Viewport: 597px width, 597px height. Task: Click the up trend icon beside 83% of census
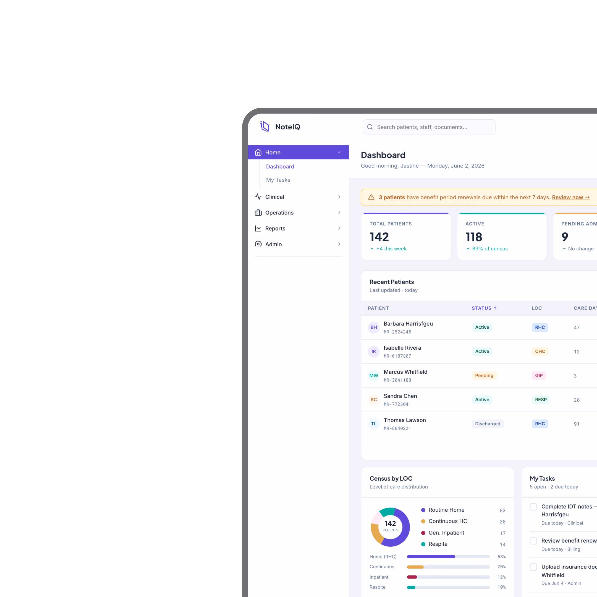click(x=468, y=249)
